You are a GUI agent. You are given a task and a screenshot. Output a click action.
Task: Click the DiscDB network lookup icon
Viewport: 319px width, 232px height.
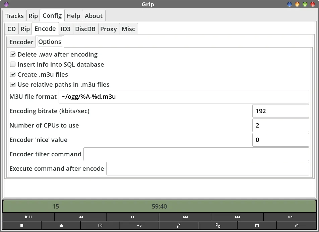click(x=218, y=225)
